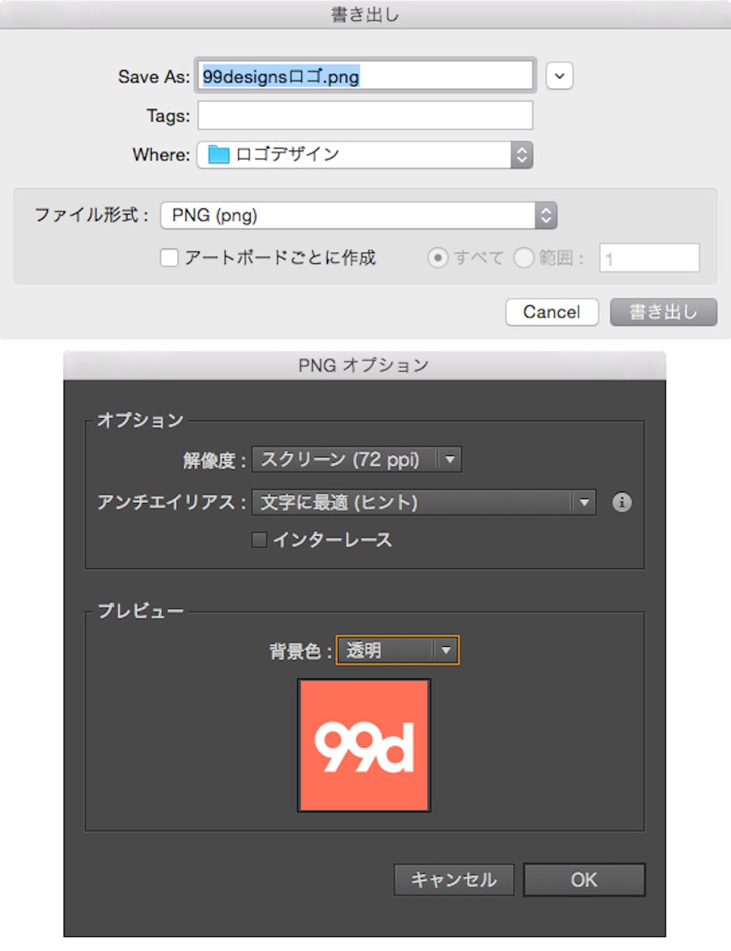The width and height of the screenshot is (731, 951).
Task: Select the 範囲 radio button
Action: pos(524,258)
